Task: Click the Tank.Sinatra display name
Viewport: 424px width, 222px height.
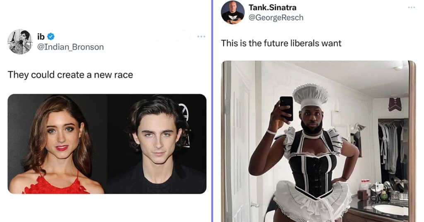Action: pyautogui.click(x=272, y=7)
